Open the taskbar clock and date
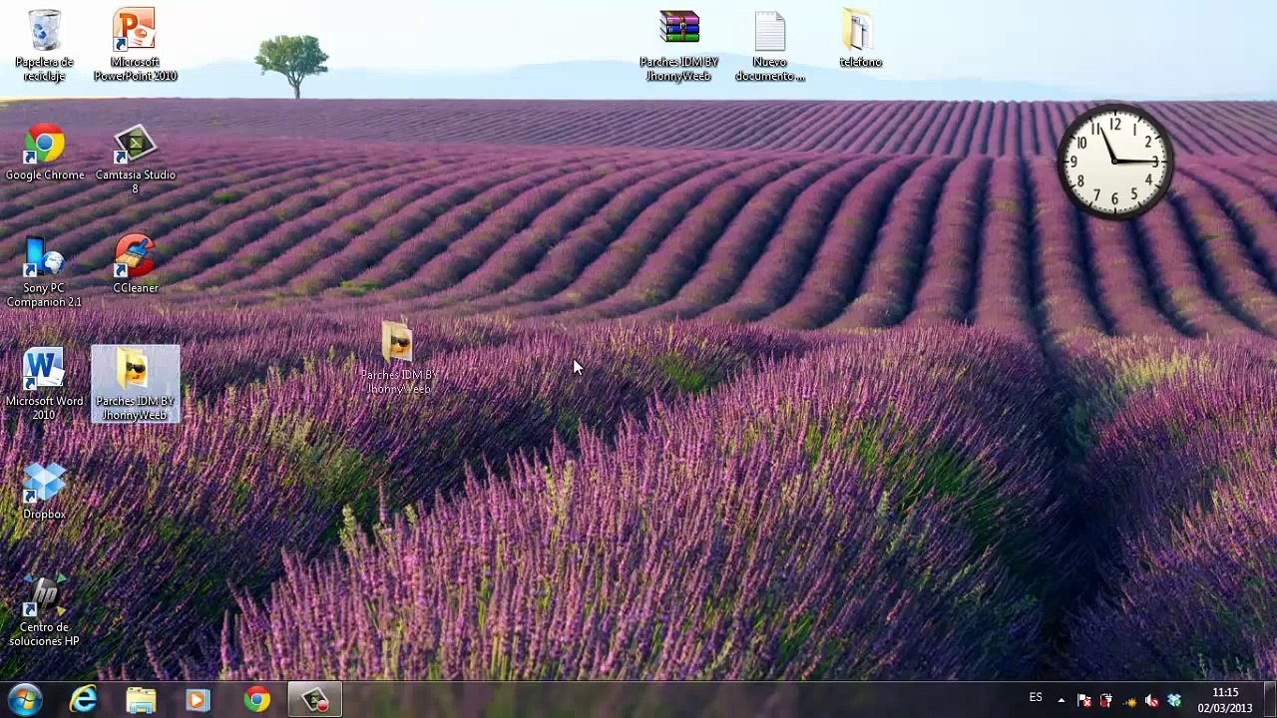 (1225, 700)
